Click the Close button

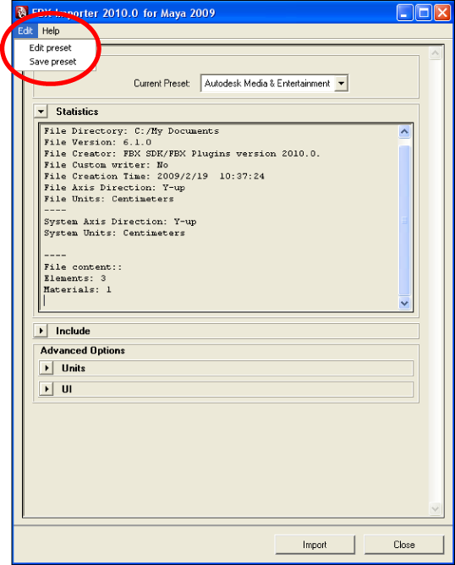(x=404, y=545)
